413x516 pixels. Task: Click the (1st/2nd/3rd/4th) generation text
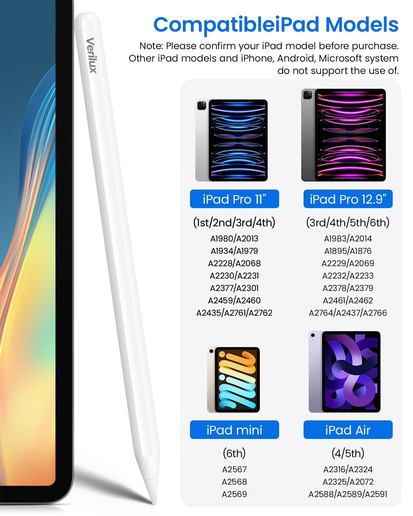click(x=234, y=223)
